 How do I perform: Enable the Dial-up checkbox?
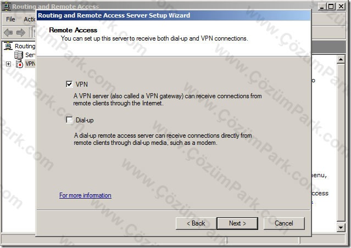tap(69, 120)
